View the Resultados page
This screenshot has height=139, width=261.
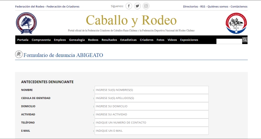pos(109,40)
